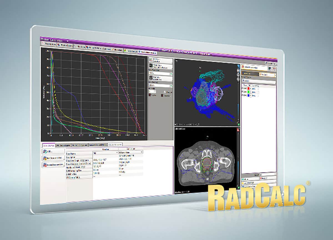Image resolution: width=333 pixels, height=240 pixels.
Task: Click the second round icon in the 3D view toolbar
Action: [x=238, y=70]
